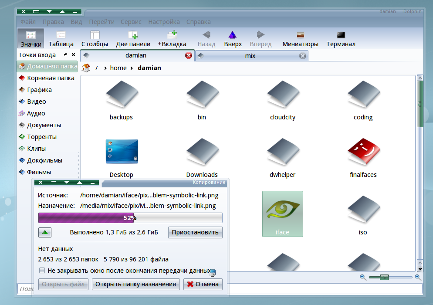
Task: Select the iface folder
Action: pyautogui.click(x=283, y=214)
